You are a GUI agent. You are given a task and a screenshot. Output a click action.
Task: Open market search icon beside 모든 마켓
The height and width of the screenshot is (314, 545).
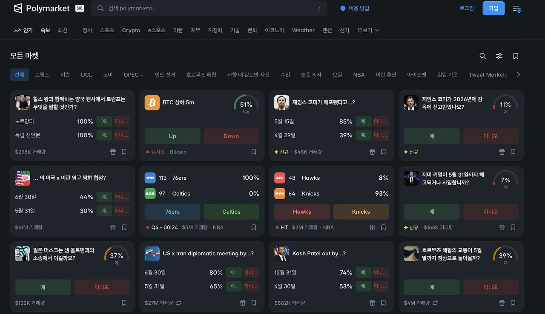pyautogui.click(x=482, y=56)
